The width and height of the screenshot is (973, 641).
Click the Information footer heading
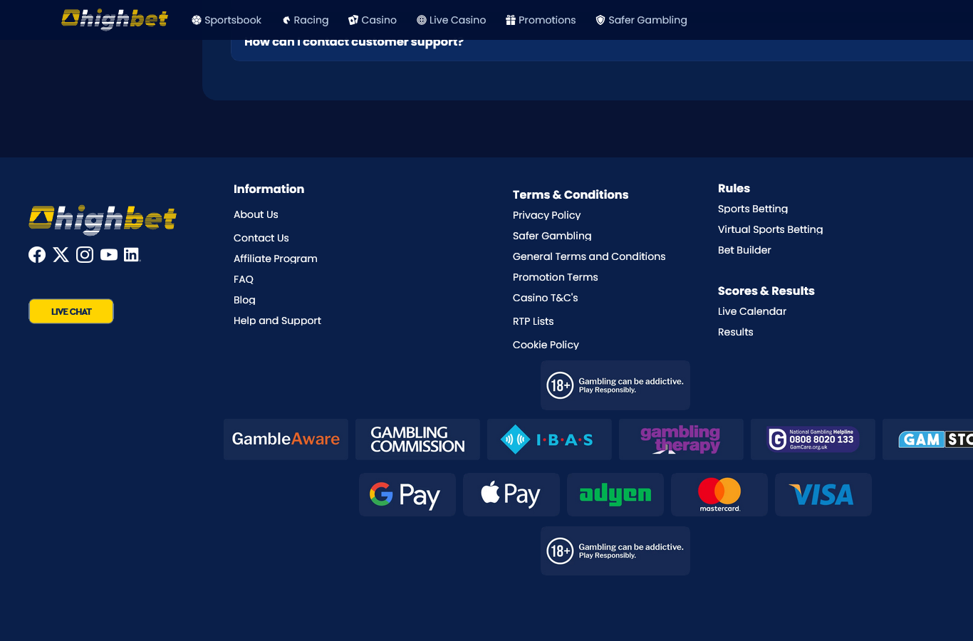coord(269,189)
